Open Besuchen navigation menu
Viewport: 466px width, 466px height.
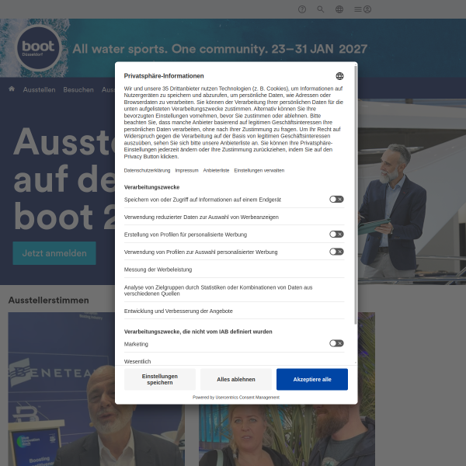[78, 90]
